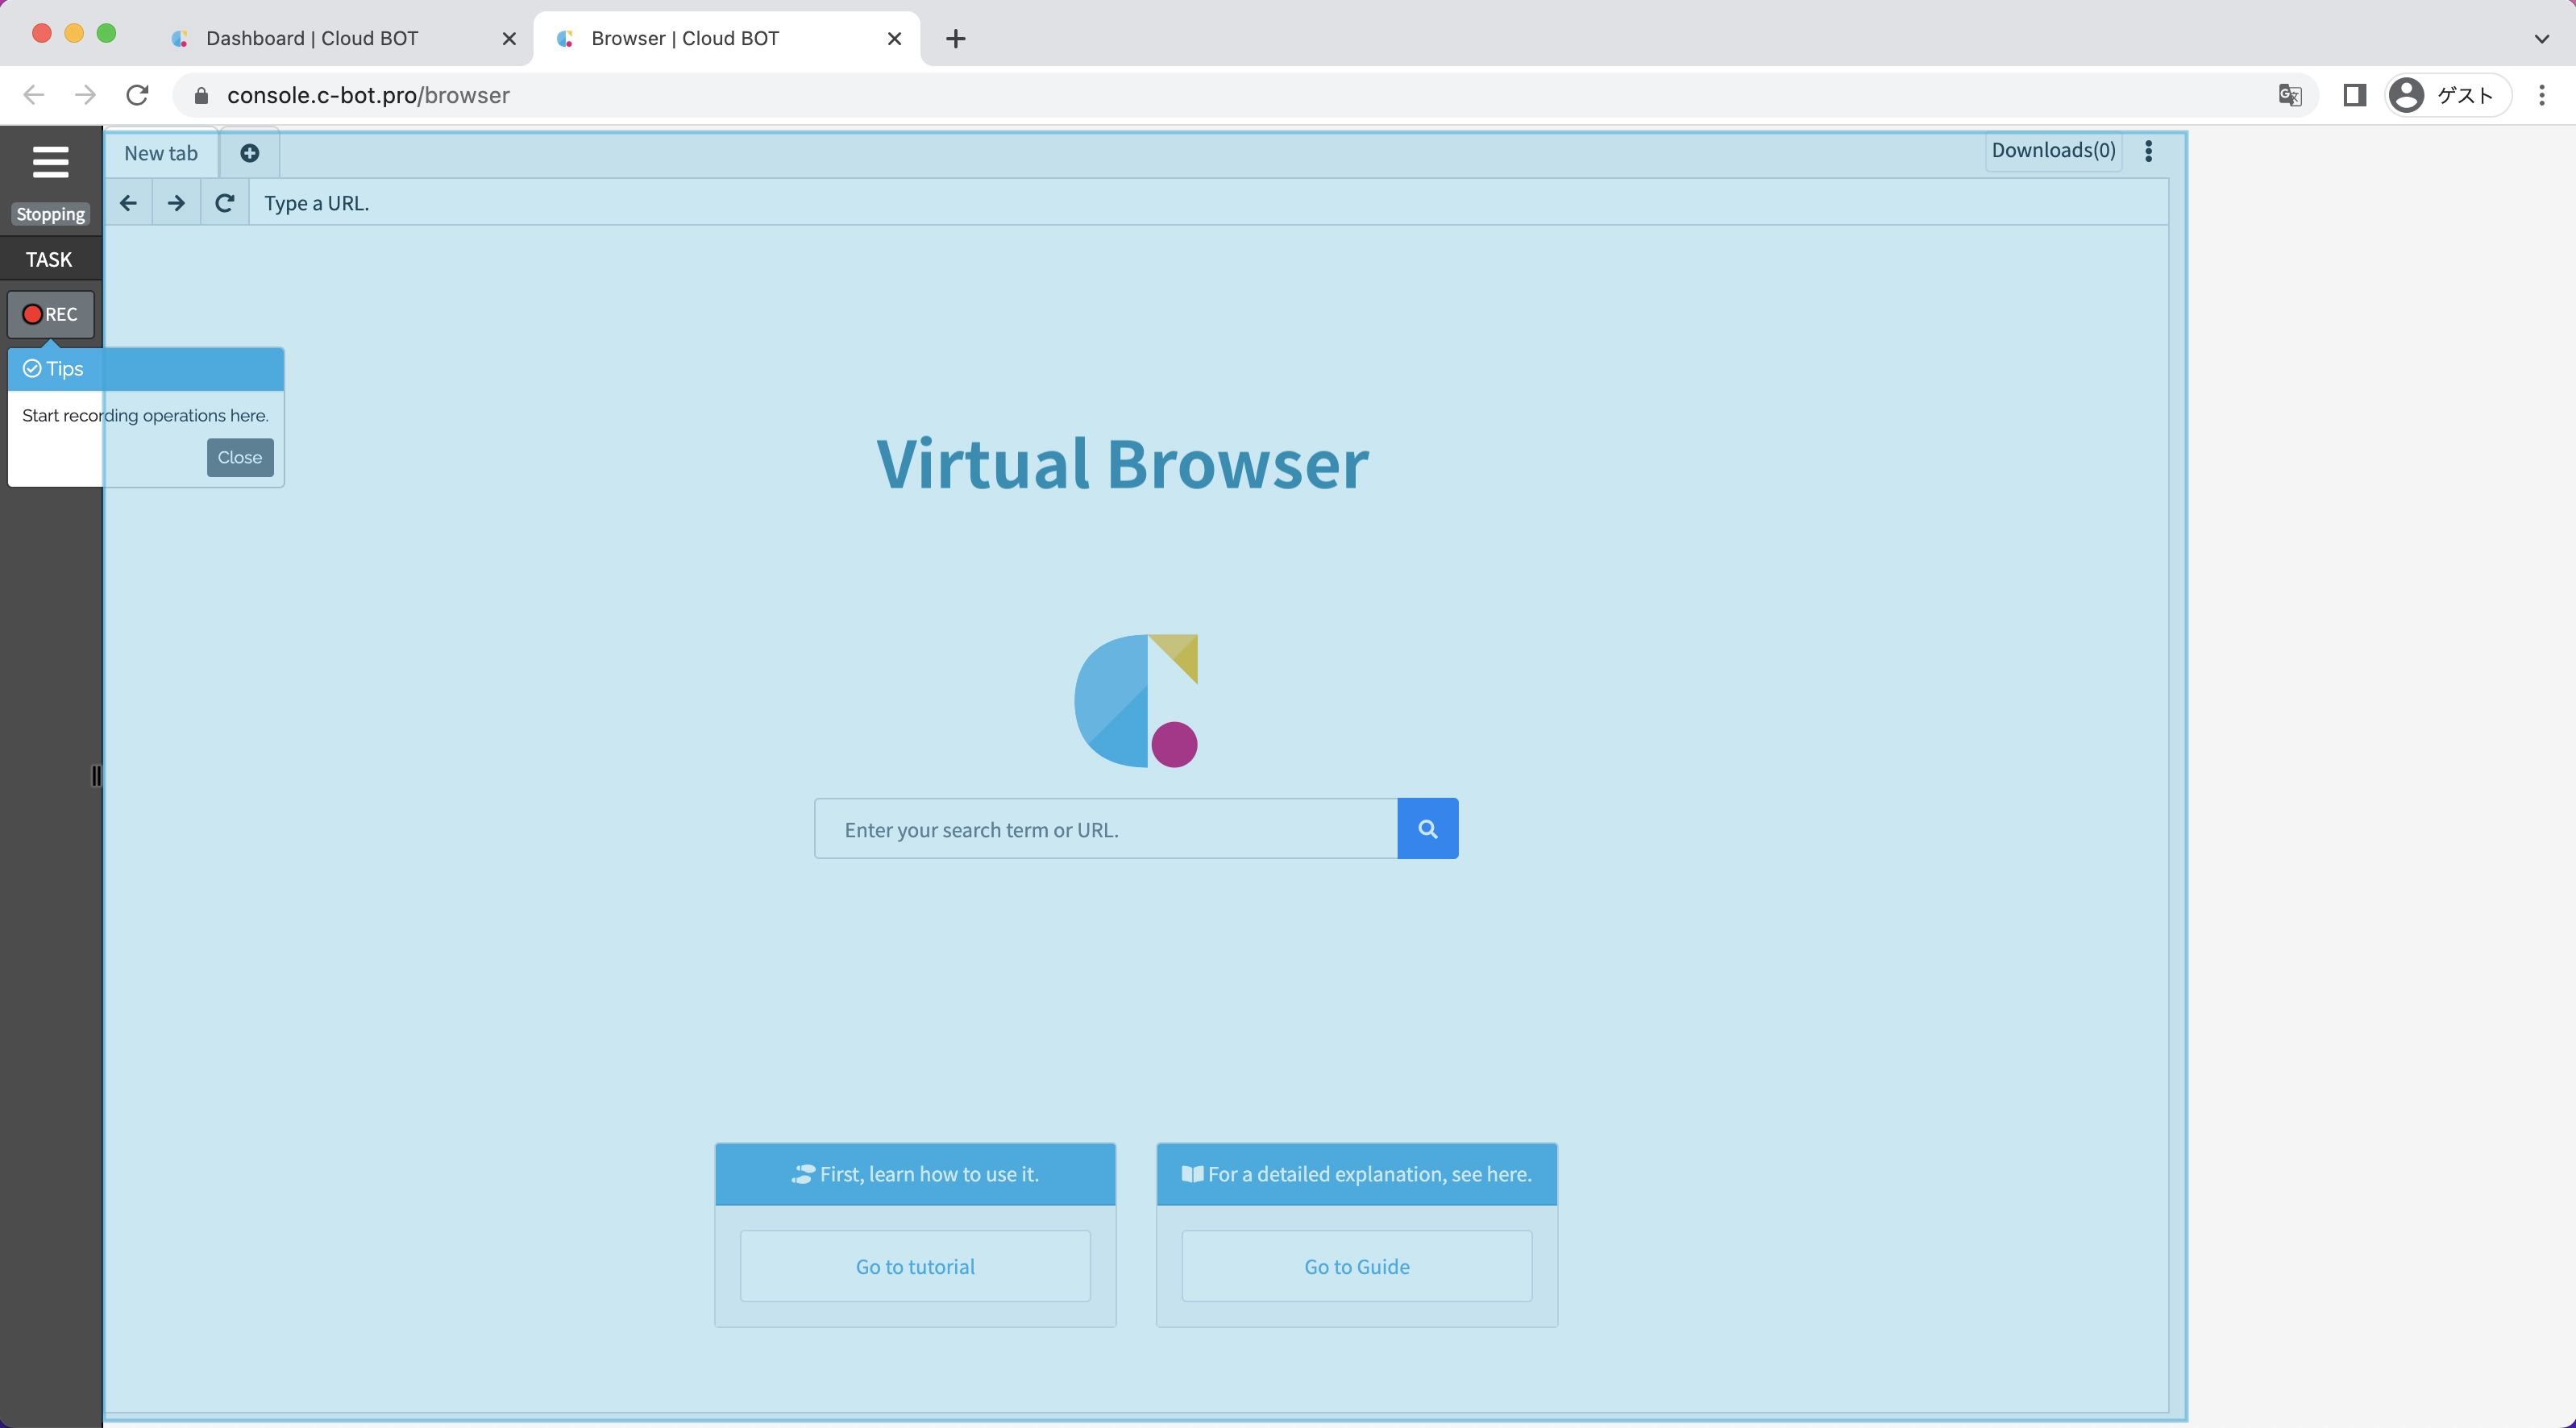2576x1428 pixels.
Task: Click the virtual browser back arrow
Action: (x=128, y=203)
